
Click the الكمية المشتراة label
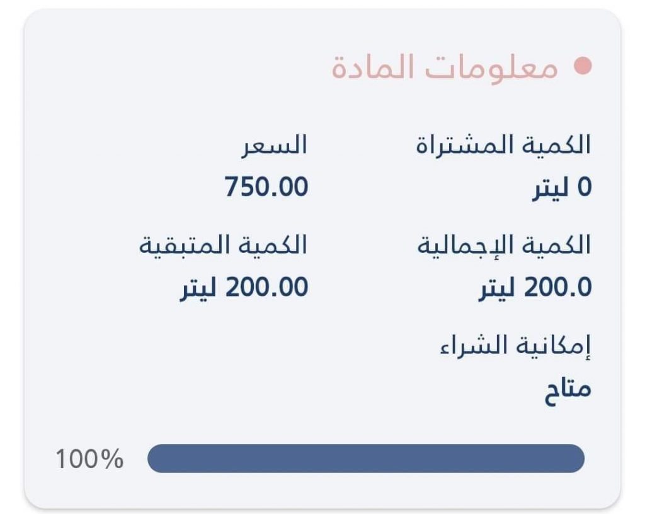(503, 145)
